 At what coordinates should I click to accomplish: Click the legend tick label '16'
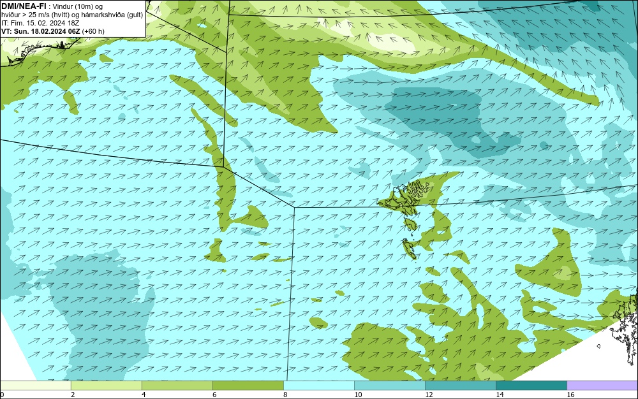click(x=570, y=395)
